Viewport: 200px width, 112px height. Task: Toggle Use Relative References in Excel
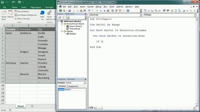(26, 15)
